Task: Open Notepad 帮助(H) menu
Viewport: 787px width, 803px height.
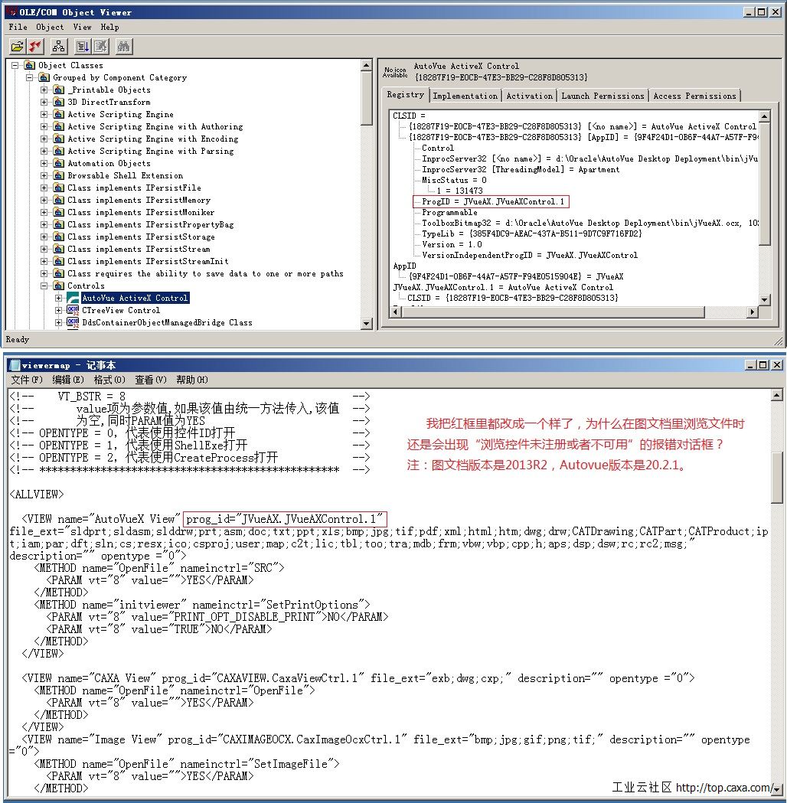Action: pos(192,380)
